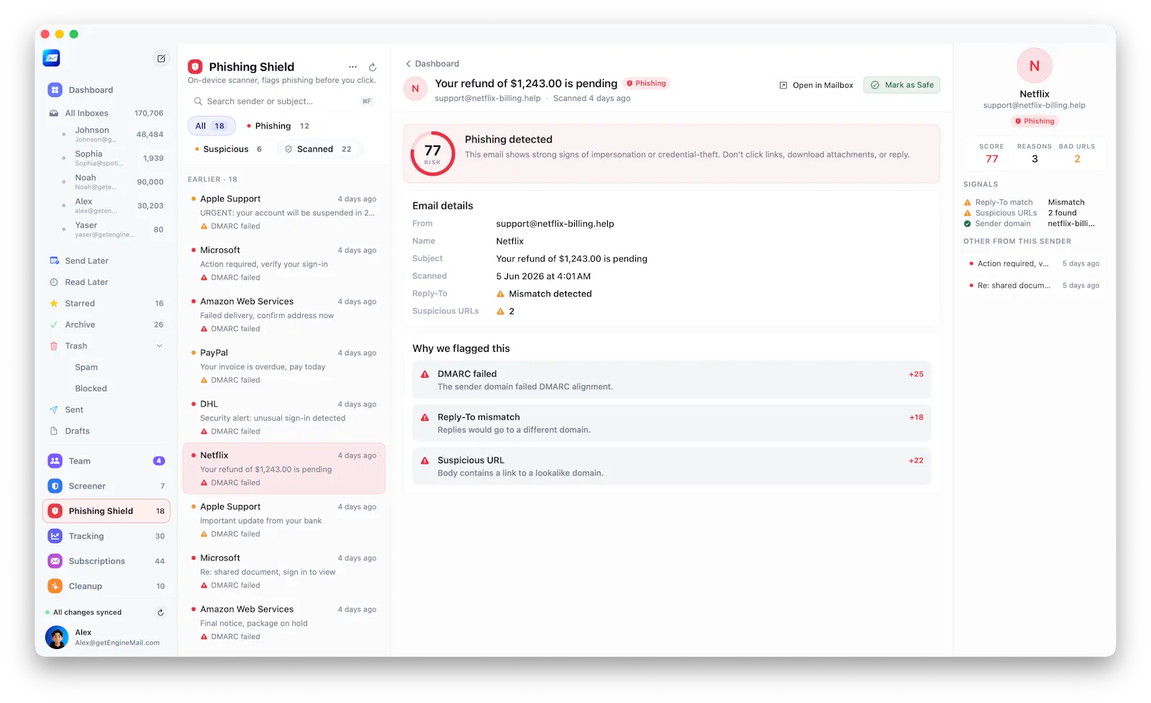Click the Subscriptions envelope icon
This screenshot has width=1151, height=703.
55,561
